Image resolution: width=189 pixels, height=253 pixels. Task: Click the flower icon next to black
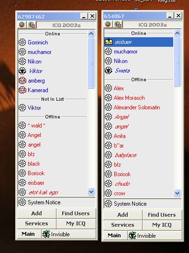[22, 164]
